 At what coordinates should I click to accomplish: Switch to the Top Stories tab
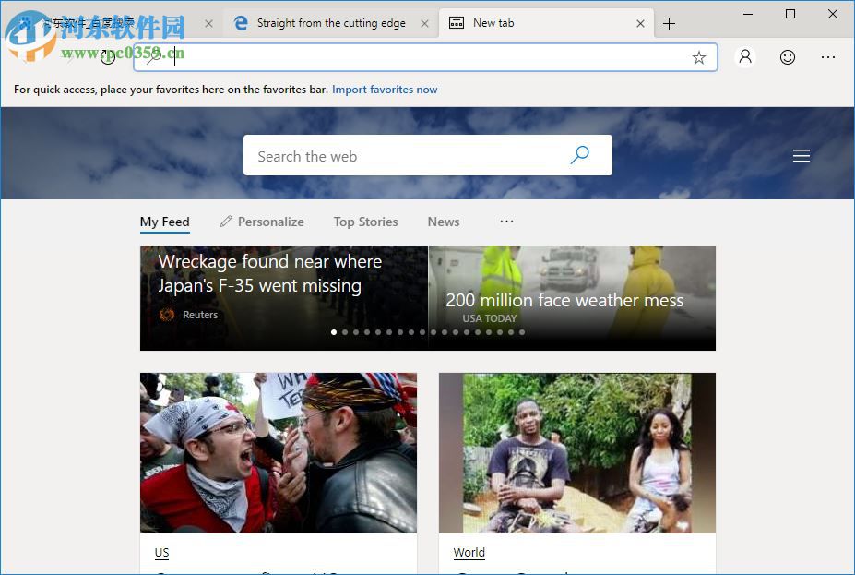tap(365, 222)
